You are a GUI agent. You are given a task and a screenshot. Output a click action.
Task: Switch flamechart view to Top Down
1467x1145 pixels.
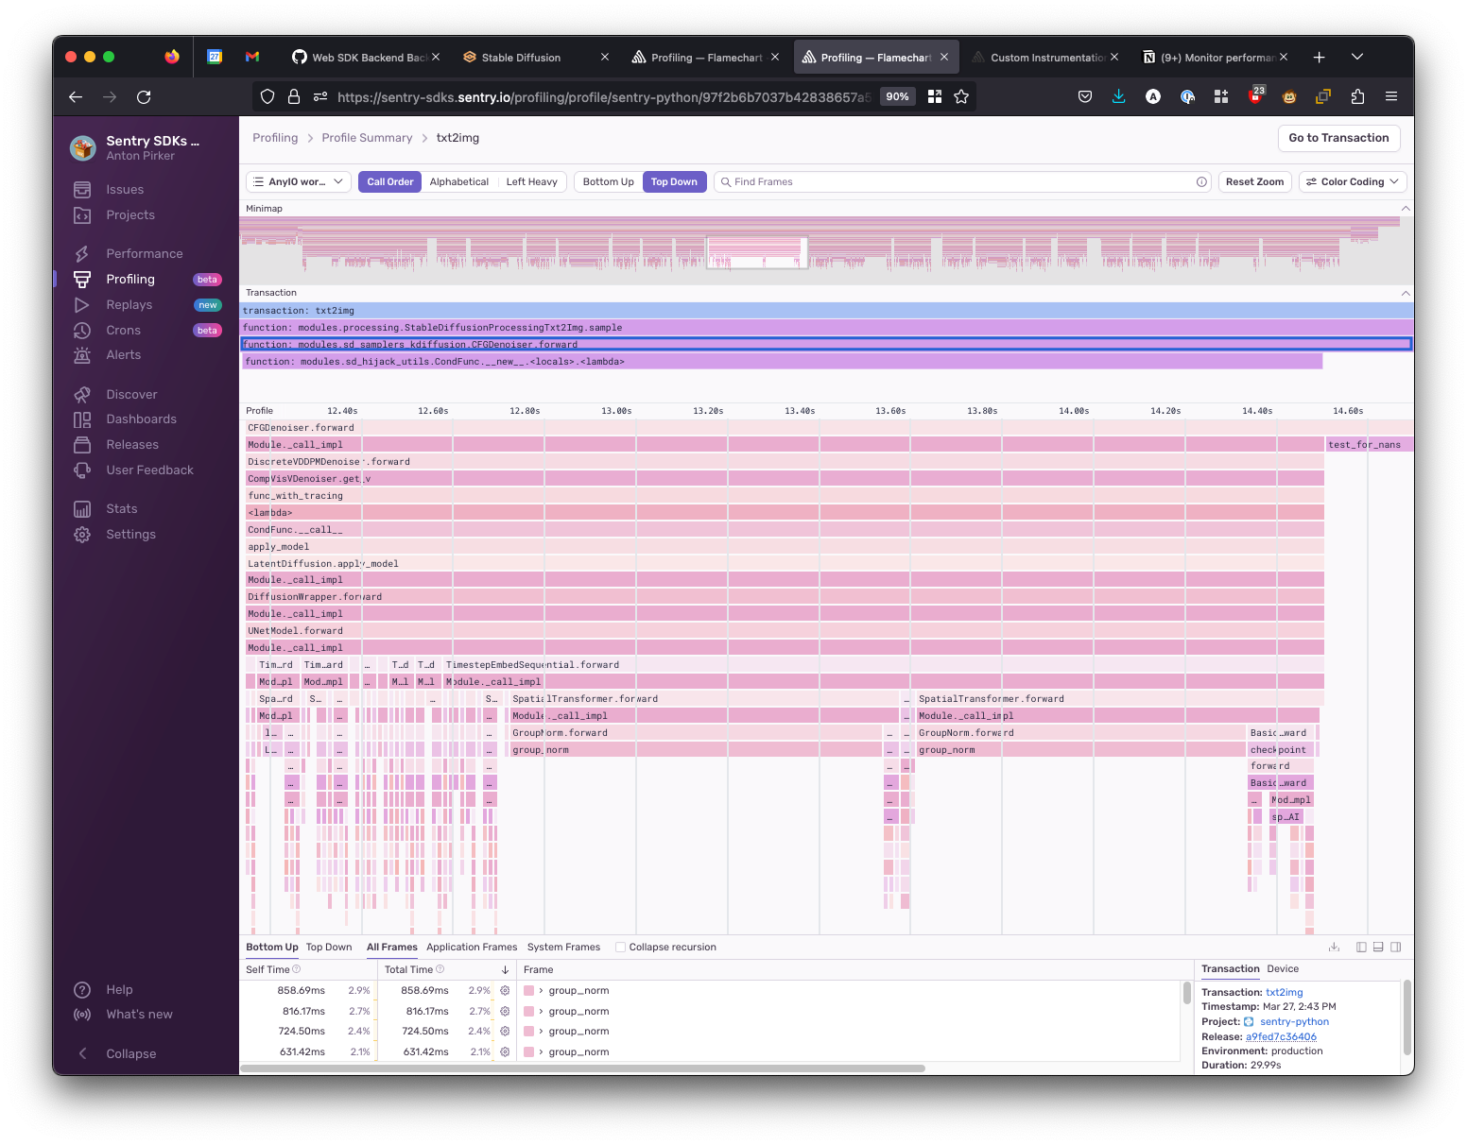coord(674,182)
